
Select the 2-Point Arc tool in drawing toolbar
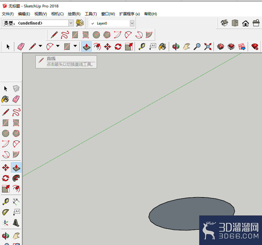[128, 35]
